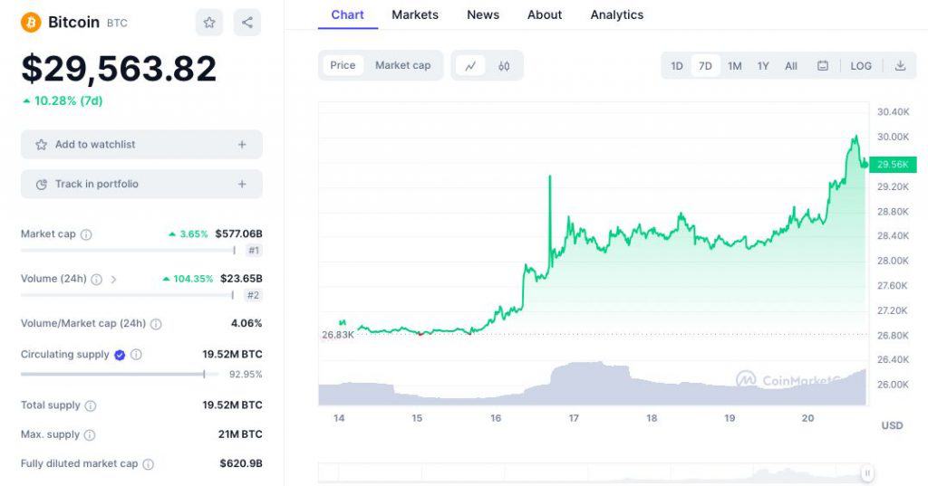Image resolution: width=928 pixels, height=486 pixels.
Task: Switch to line chart view
Action: [470, 66]
